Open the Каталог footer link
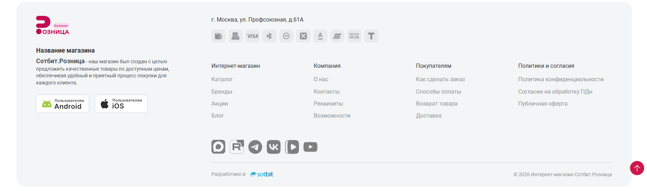This screenshot has width=647, height=191. coord(222,79)
